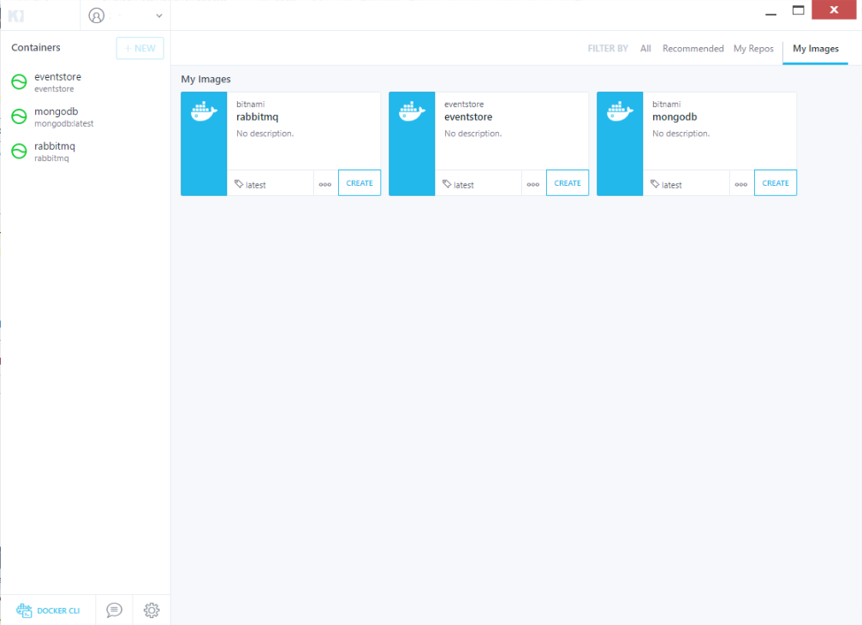Click the "bitnami" label above mongodb
862x625 pixels.
click(x=666, y=104)
